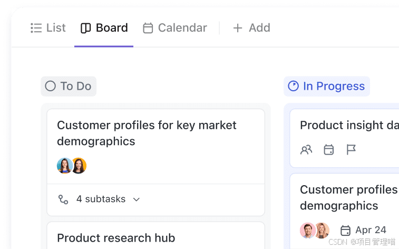Click the In Progress status circle
399x249 pixels.
click(x=293, y=86)
